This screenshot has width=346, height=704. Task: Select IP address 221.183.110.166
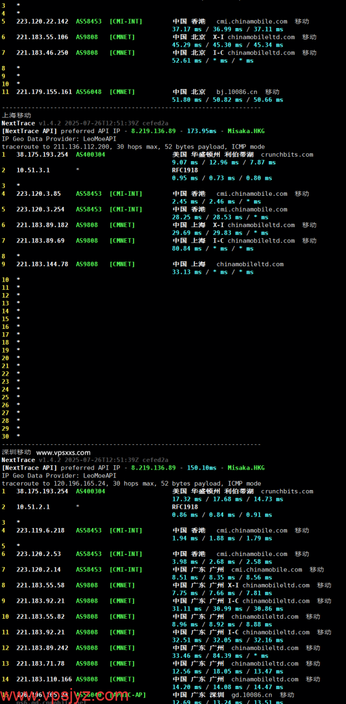[44, 679]
